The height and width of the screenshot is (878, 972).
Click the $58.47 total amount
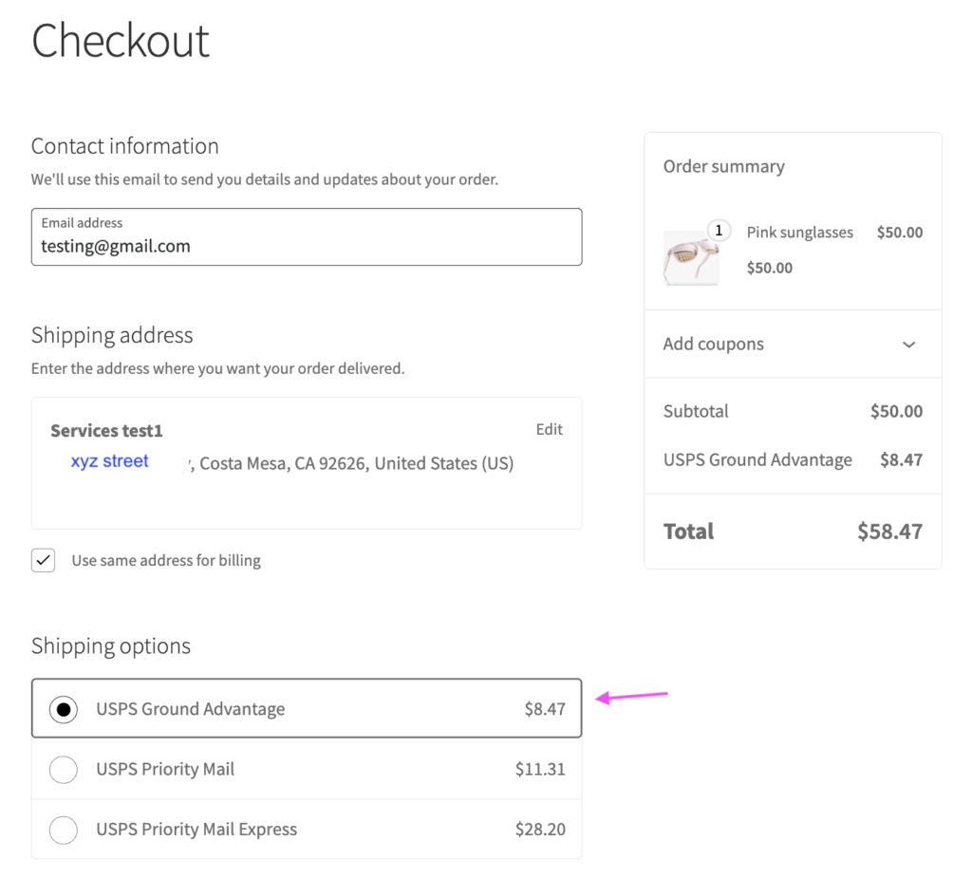tap(888, 532)
